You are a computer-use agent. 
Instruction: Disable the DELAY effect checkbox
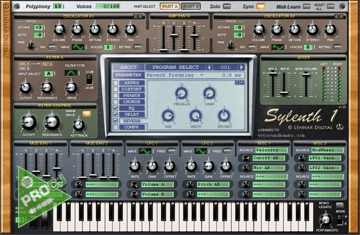click(x=116, y=114)
